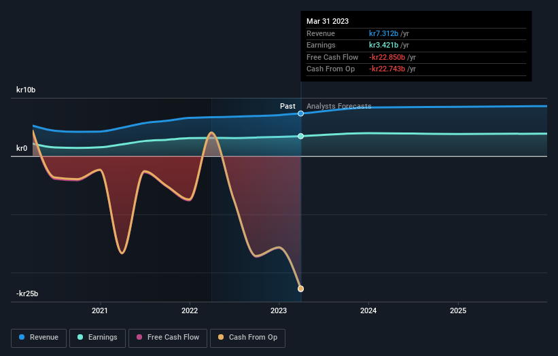Image resolution: width=558 pixels, height=356 pixels.
Task: Click the 2022 x-axis label
Action: click(x=190, y=310)
